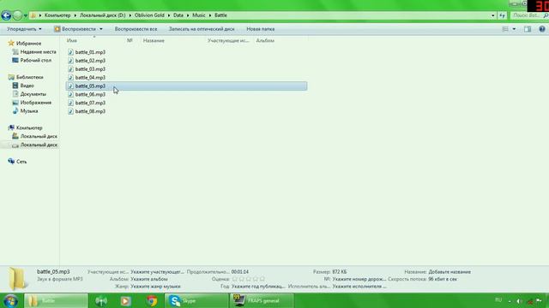Create a folder with Новая папка
Image resolution: width=549 pixels, height=308 pixels.
tap(260, 29)
